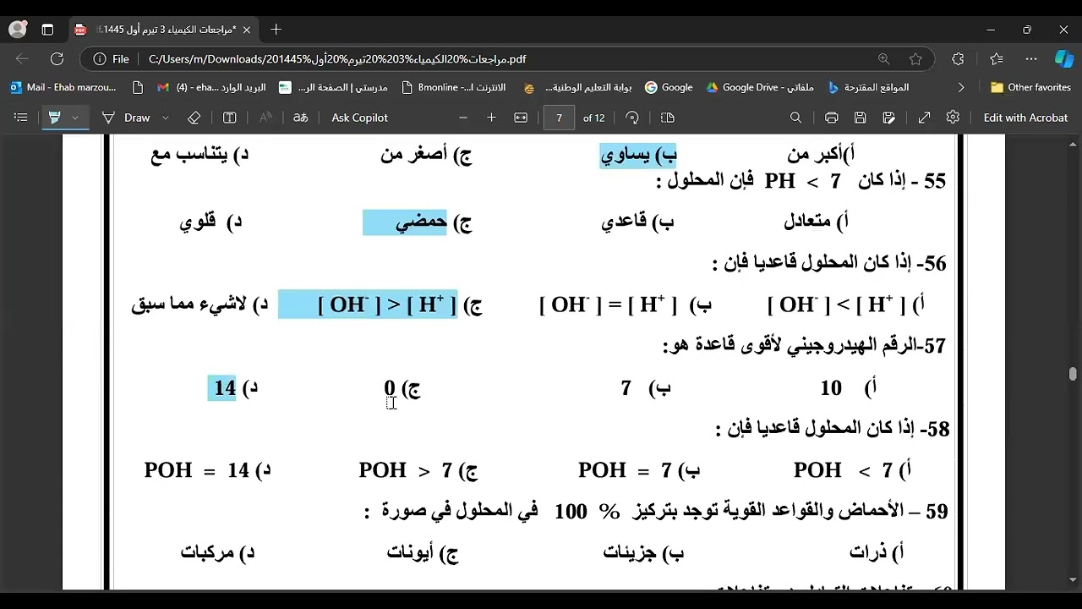The width and height of the screenshot is (1082, 609).
Task: Open the Extensions puzzle icon
Action: 958,59
